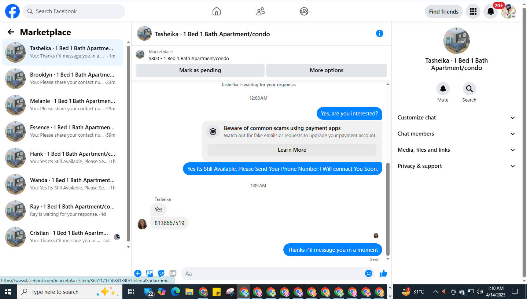Click the chat messages scrollbar
Viewport: 527px width, 299px height.
(x=388, y=209)
